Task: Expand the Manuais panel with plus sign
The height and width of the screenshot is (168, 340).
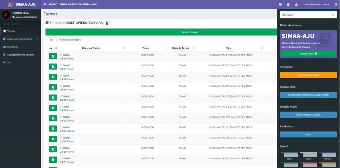Action: (333, 15)
